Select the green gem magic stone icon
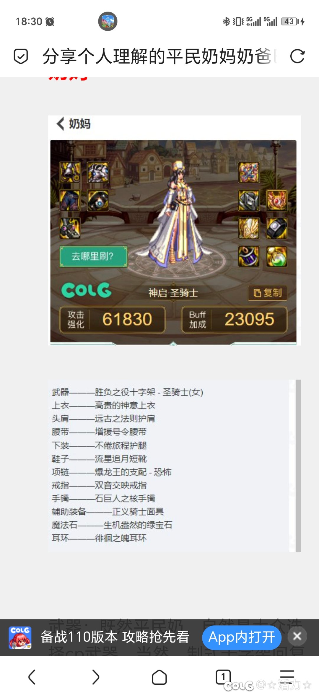 (276, 256)
